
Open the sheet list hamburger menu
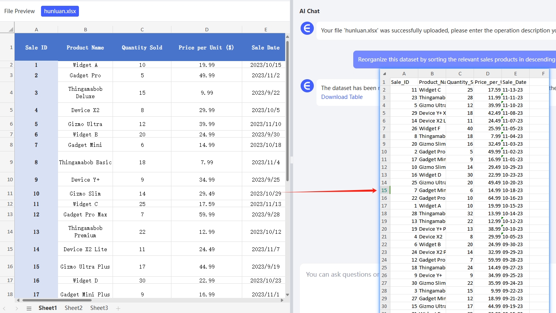(x=29, y=308)
